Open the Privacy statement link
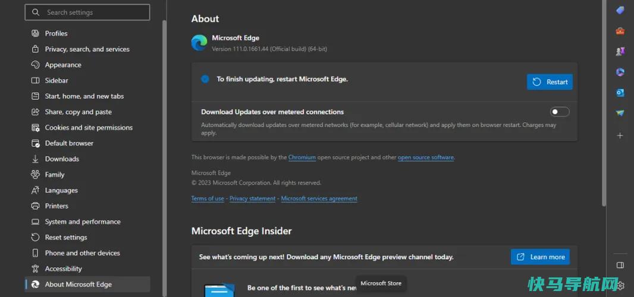 coord(252,198)
